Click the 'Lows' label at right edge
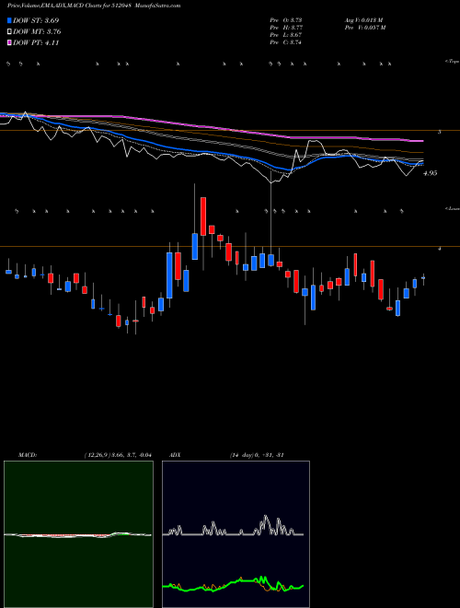 453,208
